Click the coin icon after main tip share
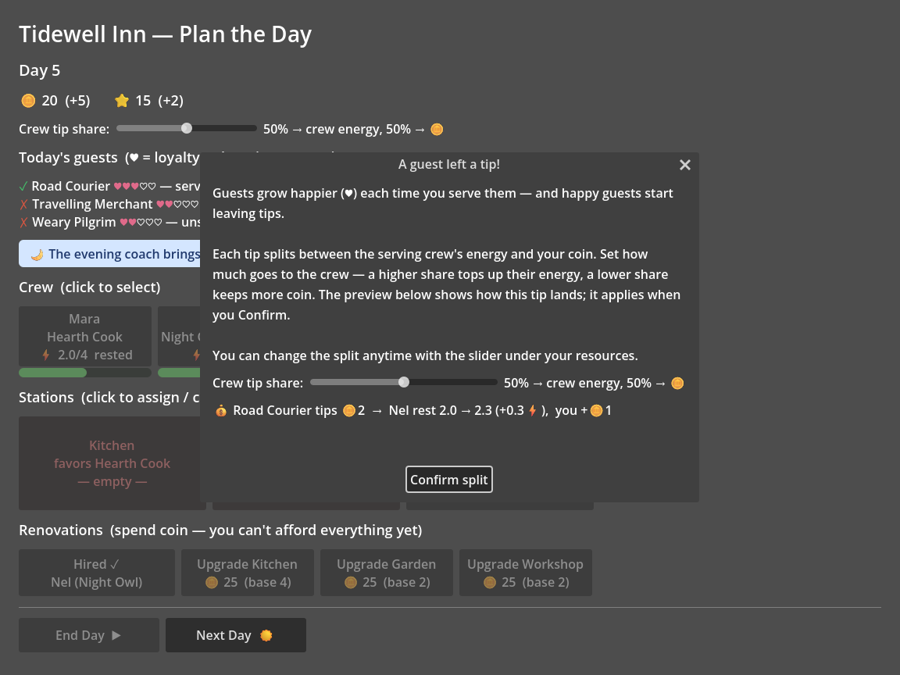The image size is (900, 675). (437, 130)
